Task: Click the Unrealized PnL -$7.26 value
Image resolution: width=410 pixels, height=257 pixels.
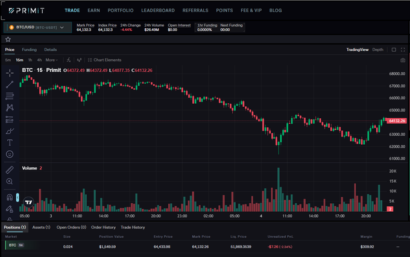Action: [280, 247]
